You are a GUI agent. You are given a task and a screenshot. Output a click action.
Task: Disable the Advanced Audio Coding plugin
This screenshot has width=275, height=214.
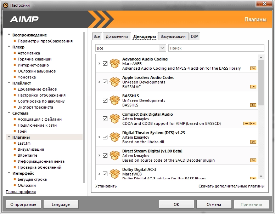click(x=105, y=63)
